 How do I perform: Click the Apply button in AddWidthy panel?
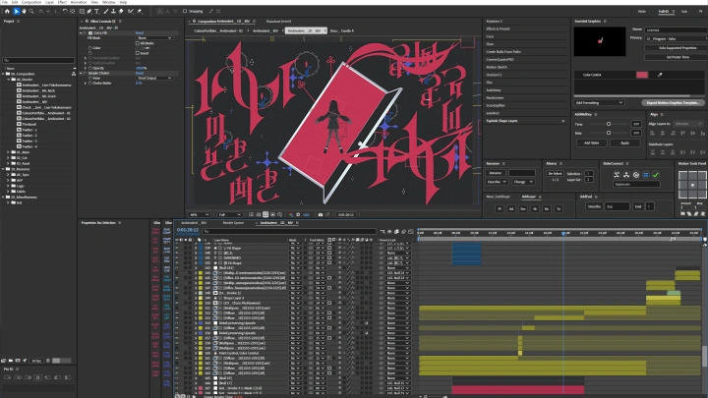click(624, 143)
